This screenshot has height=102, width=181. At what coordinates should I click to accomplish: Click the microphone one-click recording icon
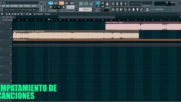click(x=121, y=4)
